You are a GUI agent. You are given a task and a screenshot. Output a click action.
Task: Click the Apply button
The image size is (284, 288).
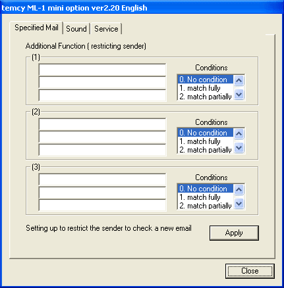[234, 233]
